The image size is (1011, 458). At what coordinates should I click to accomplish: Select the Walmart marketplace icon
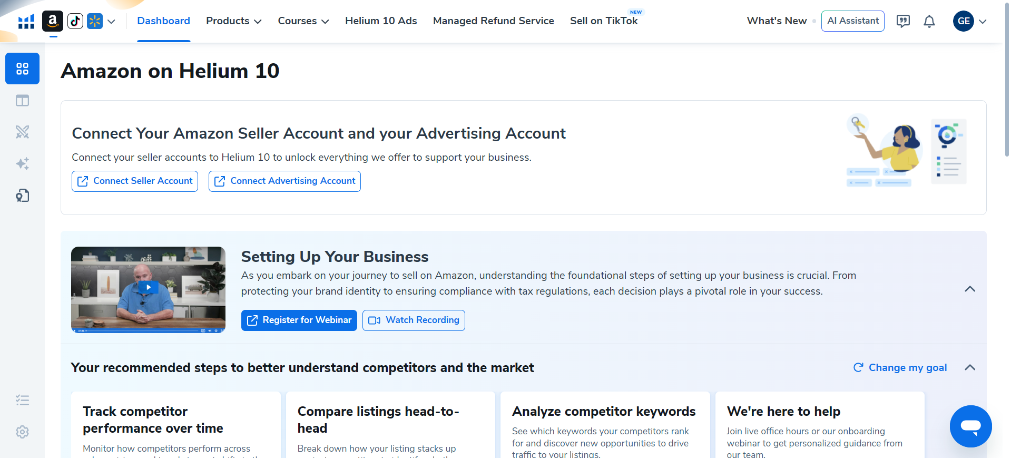[95, 21]
